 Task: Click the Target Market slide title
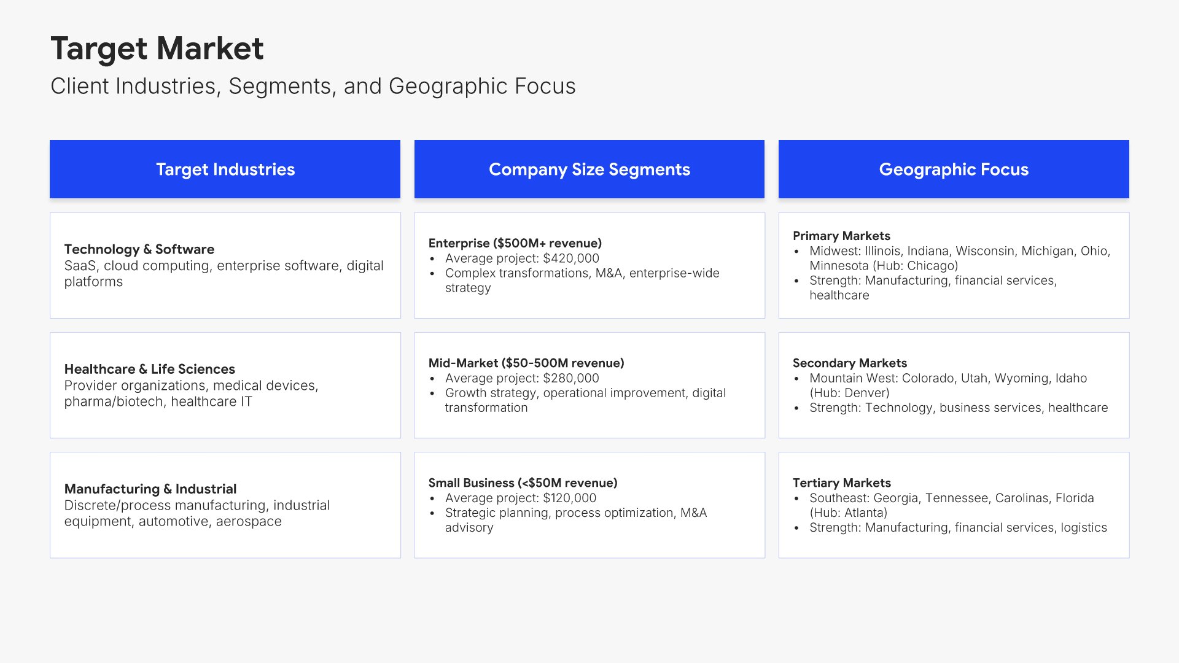tap(157, 48)
